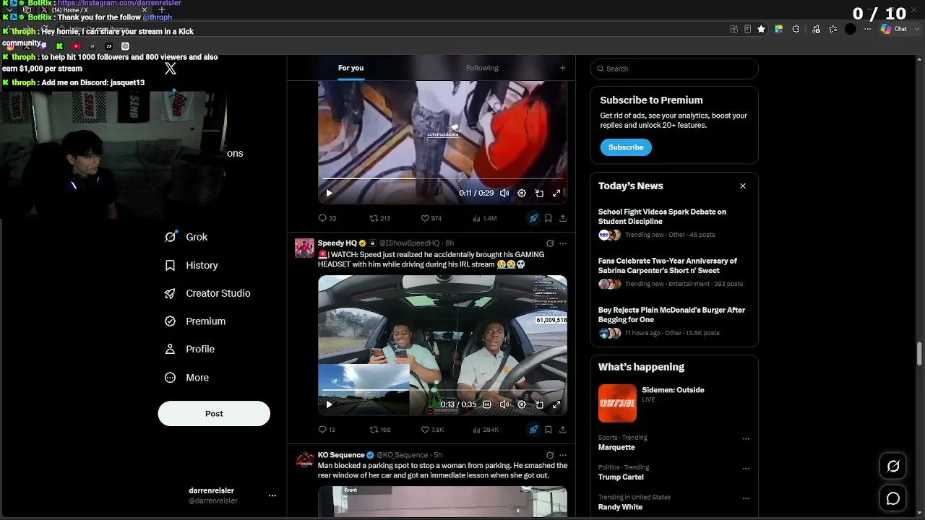Reply to the post with 13 replies
The height and width of the screenshot is (520, 925).
coord(327,430)
